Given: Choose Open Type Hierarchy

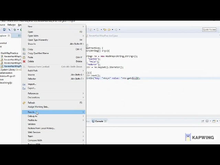Looking at the screenshot, I should [54, 40].
